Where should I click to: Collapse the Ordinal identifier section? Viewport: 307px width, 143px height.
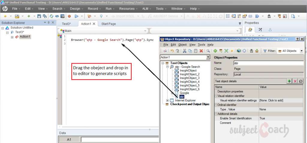point(216,105)
